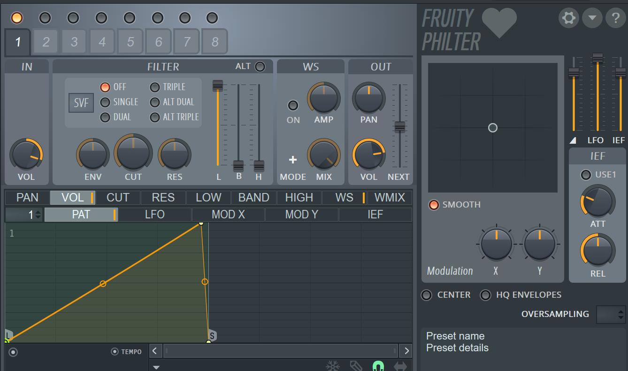Click the B band-pass level slider handle
This screenshot has height=371, width=628.
pyautogui.click(x=238, y=166)
